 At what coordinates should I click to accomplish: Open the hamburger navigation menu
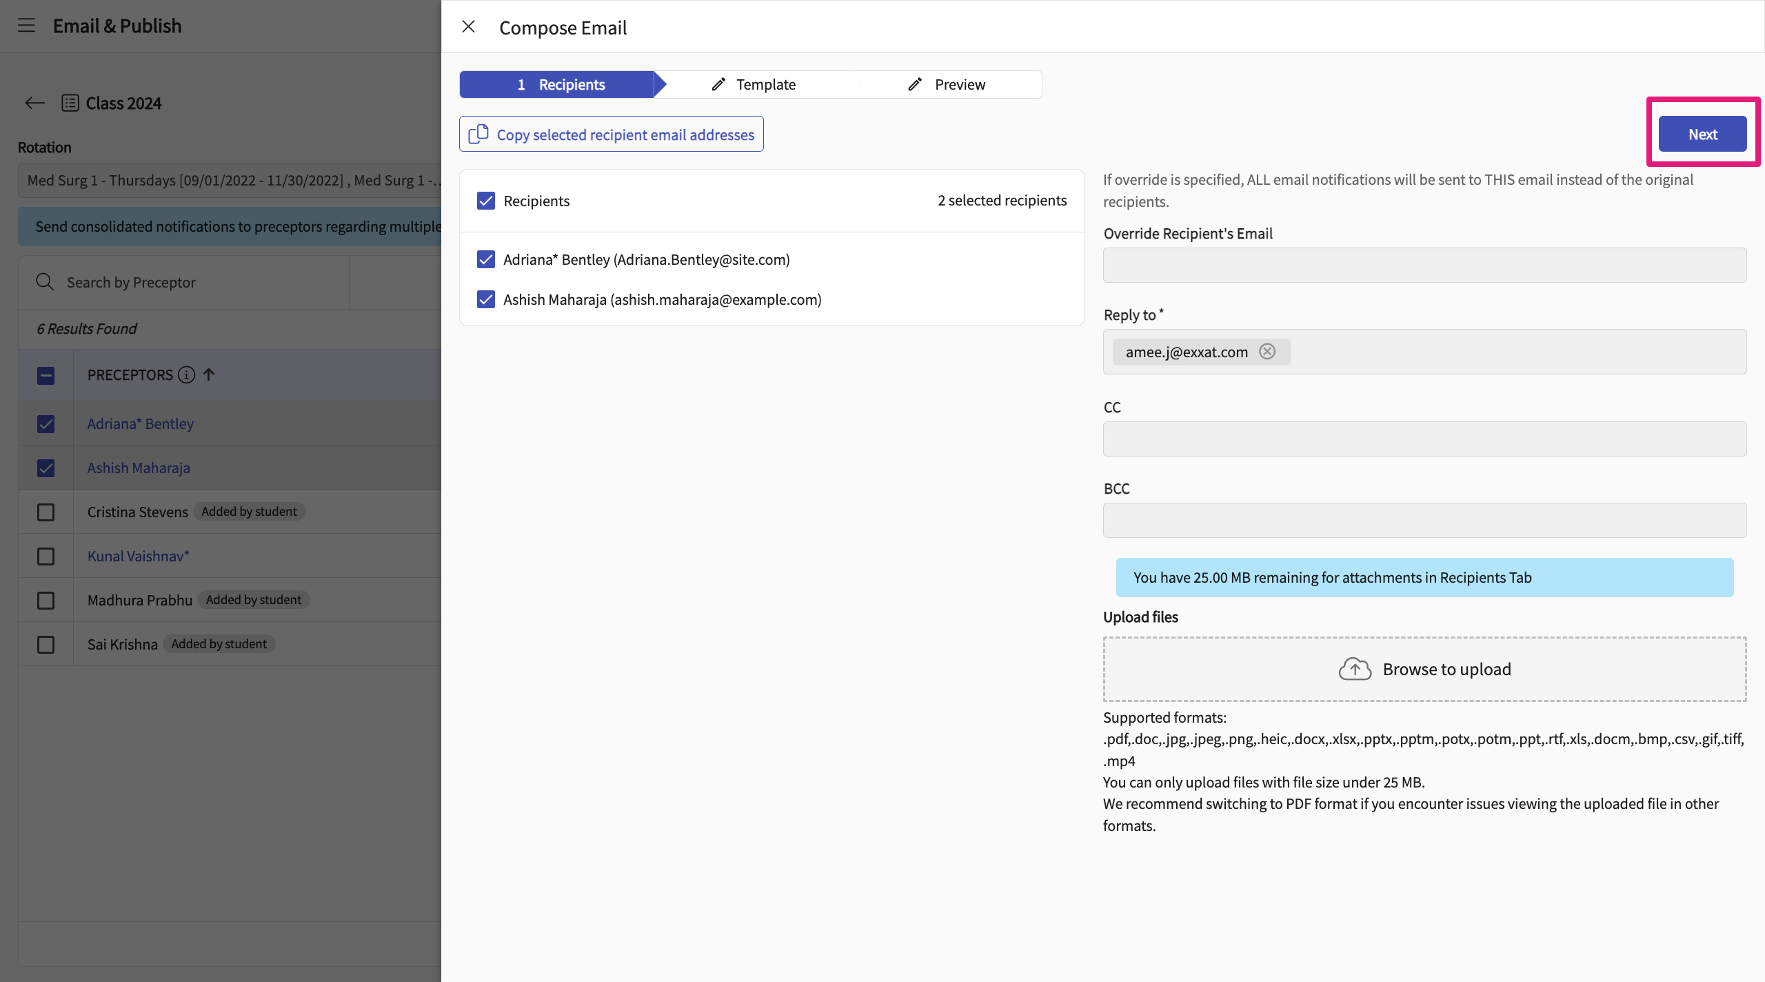tap(26, 26)
